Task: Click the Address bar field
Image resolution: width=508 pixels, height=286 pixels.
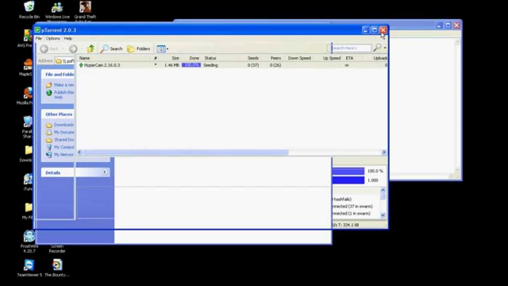Action: [65, 61]
